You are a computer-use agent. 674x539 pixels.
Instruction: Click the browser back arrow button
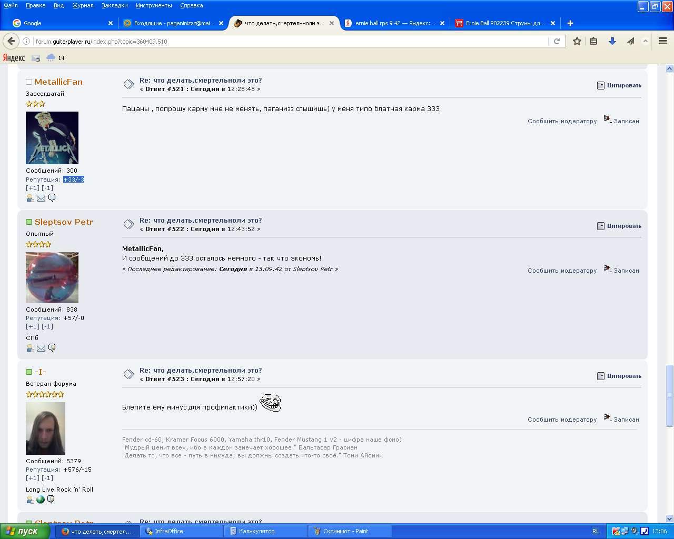[x=11, y=41]
